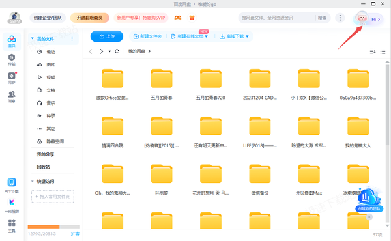Click 新建文件夹 button
The image size is (391, 241).
tap(148, 36)
